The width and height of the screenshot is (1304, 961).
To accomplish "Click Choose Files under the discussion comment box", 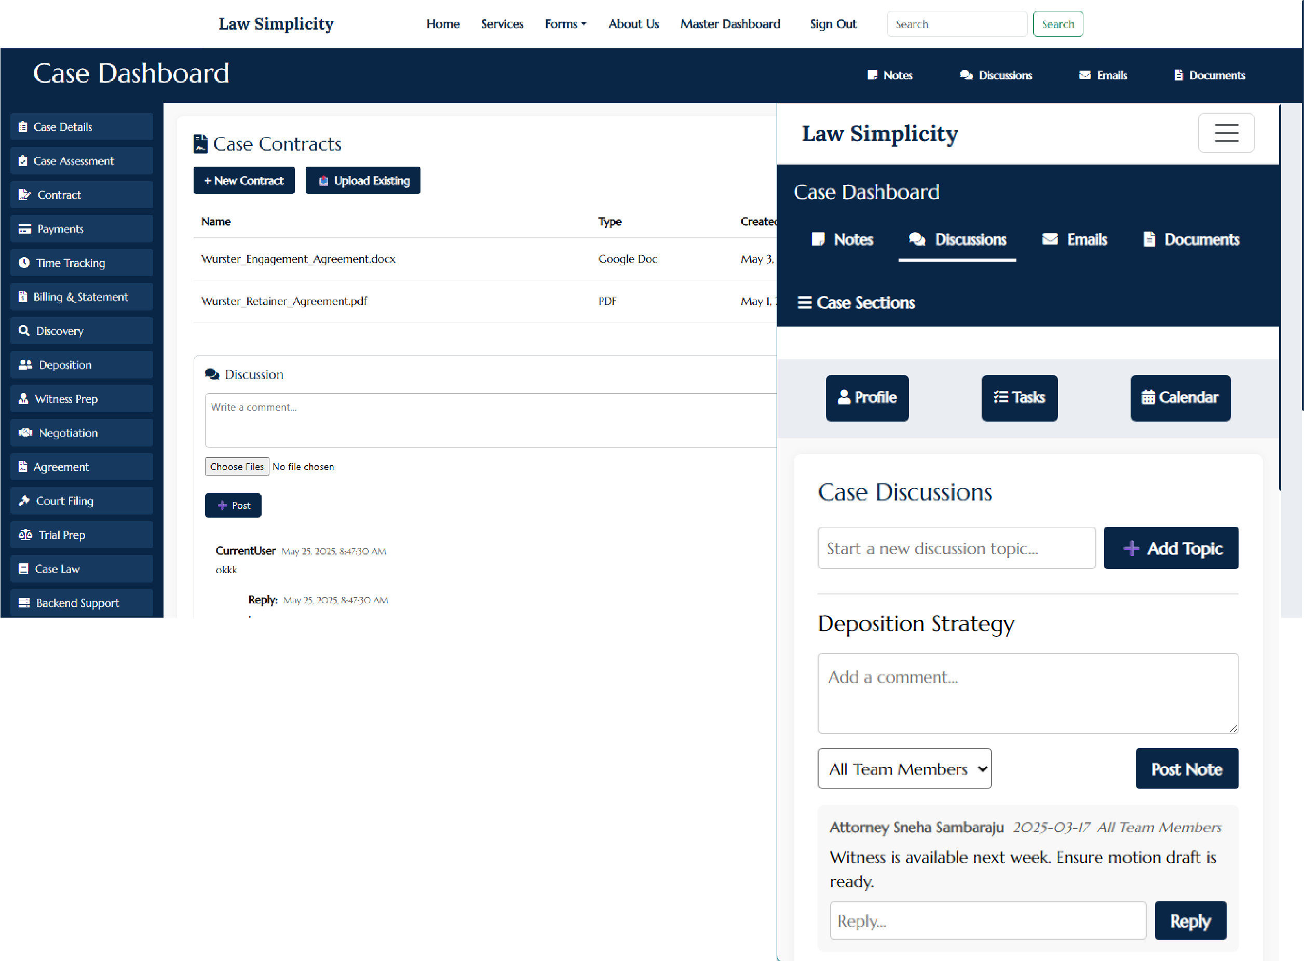I will tap(237, 466).
